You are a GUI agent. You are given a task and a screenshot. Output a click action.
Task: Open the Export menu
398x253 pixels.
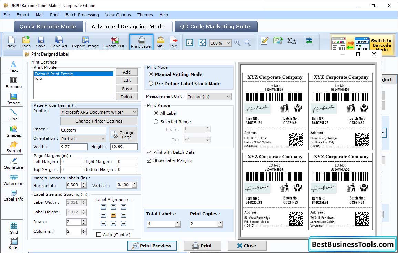[x=23, y=15]
